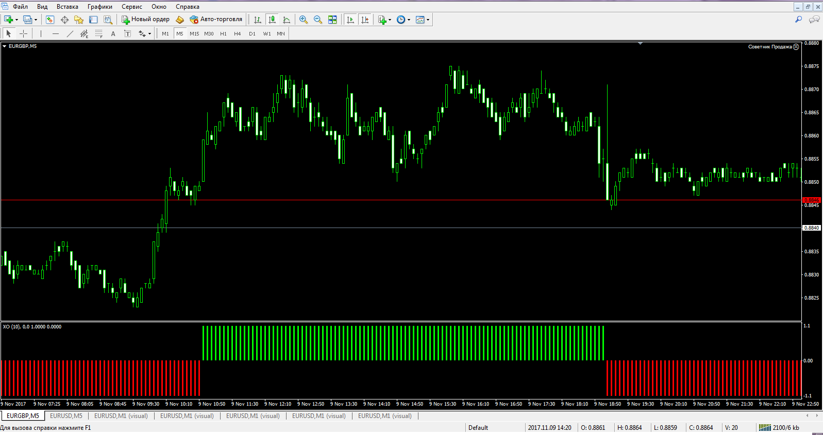
Task: Switch to H1 timeframe
Action: coord(223,33)
